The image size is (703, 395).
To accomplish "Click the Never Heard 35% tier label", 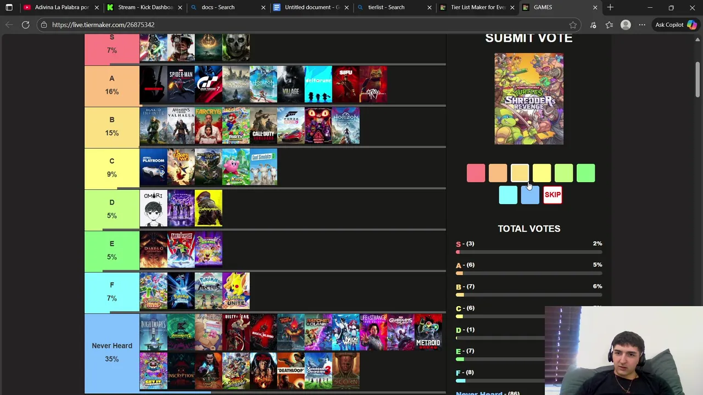I will pyautogui.click(x=112, y=352).
